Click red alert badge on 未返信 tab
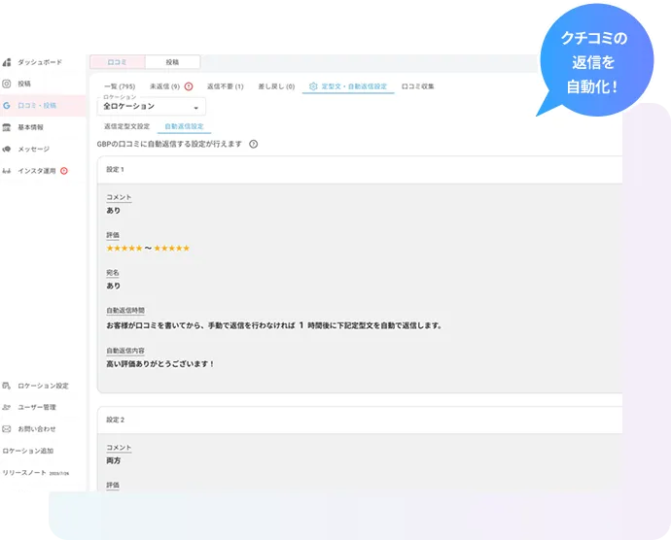671x540 pixels. 189,86
